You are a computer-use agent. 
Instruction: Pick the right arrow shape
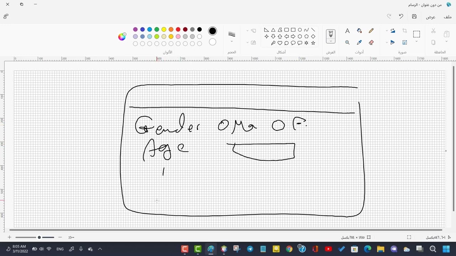coord(293,36)
